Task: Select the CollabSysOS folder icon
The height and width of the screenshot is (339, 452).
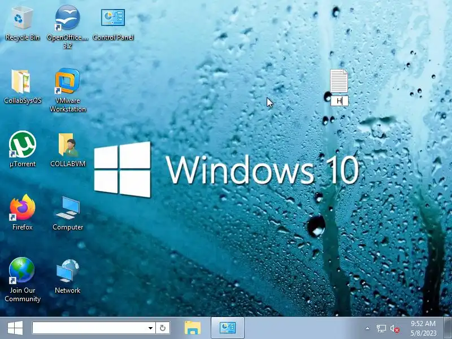Action: [x=21, y=81]
